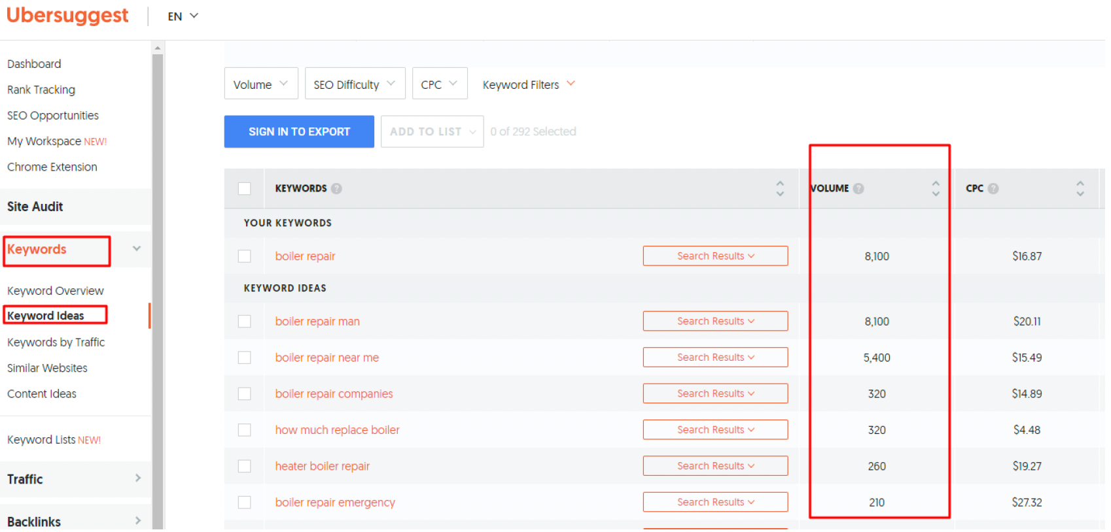Click the Ubersuggest logo
The width and height of the screenshot is (1111, 532).
click(67, 15)
